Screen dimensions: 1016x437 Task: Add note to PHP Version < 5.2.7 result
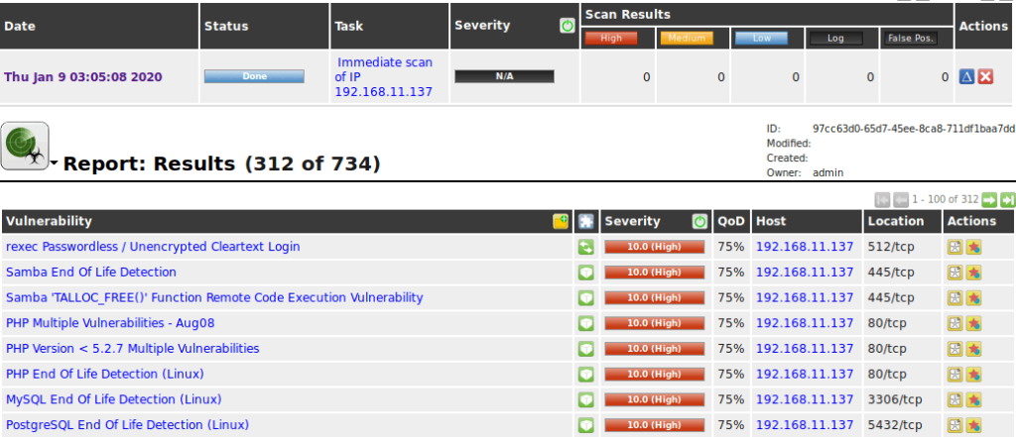[x=955, y=349]
